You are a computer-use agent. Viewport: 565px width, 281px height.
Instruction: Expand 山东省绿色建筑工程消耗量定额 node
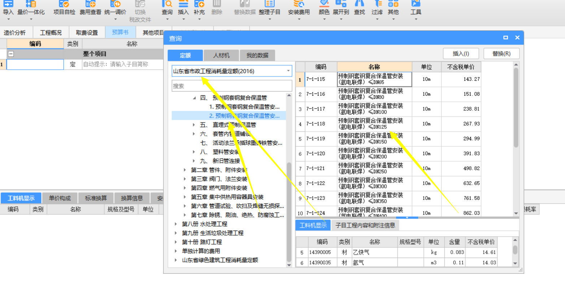176,260
